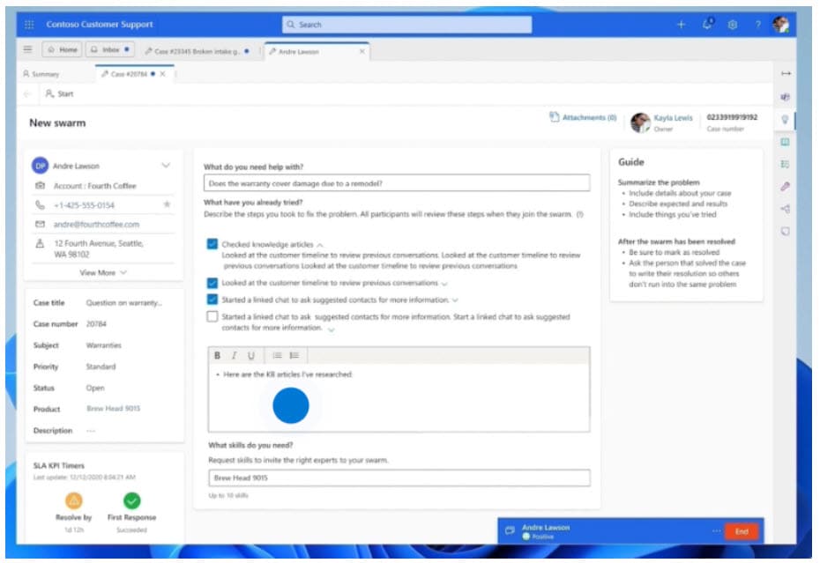Screen dimensions: 820x563
Task: Click the andre@fourthcoffee.com email link
Action: 96,225
